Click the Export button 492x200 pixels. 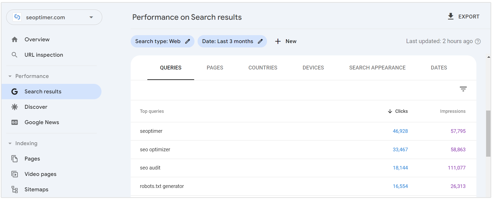click(x=464, y=17)
